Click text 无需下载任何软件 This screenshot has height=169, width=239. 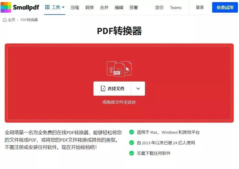click(x=154, y=153)
